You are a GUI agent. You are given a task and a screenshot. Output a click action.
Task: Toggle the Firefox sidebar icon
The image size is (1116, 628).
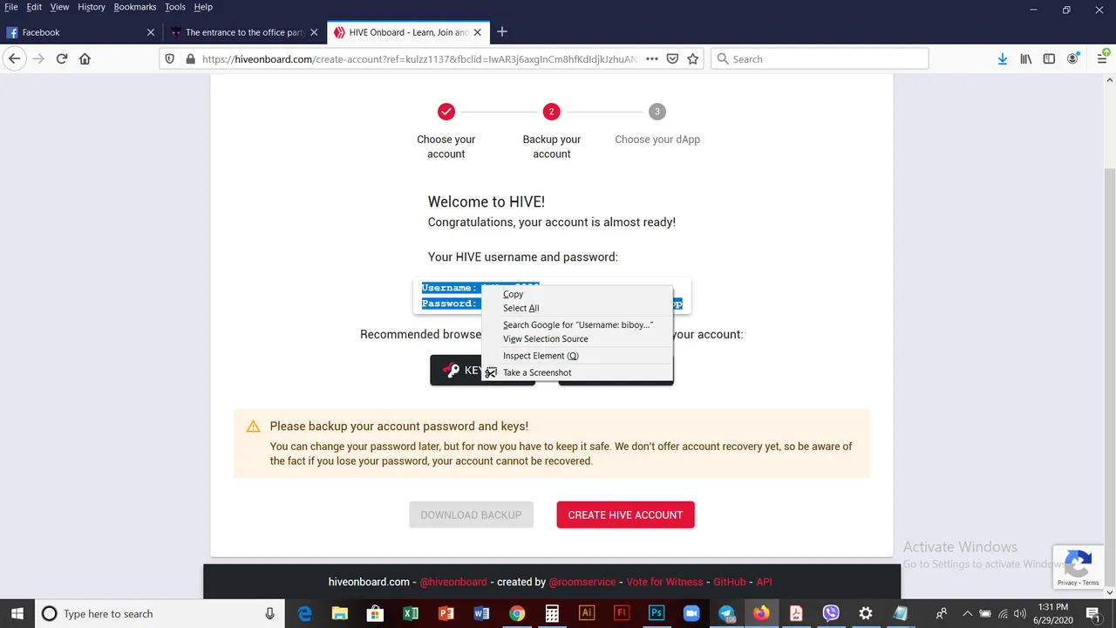tap(1049, 58)
